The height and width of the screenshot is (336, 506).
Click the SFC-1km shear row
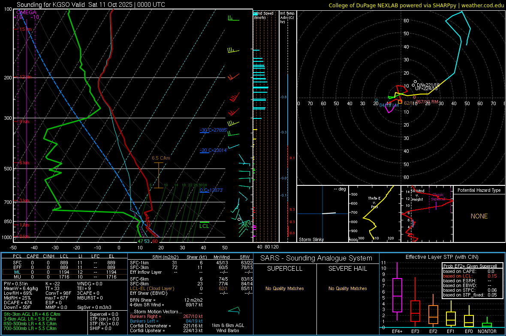click(x=191, y=263)
